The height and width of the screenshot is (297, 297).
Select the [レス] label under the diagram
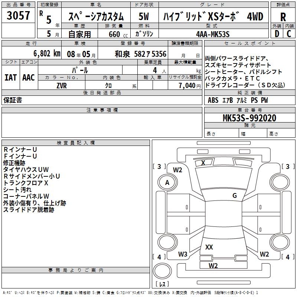(x=162, y=284)
